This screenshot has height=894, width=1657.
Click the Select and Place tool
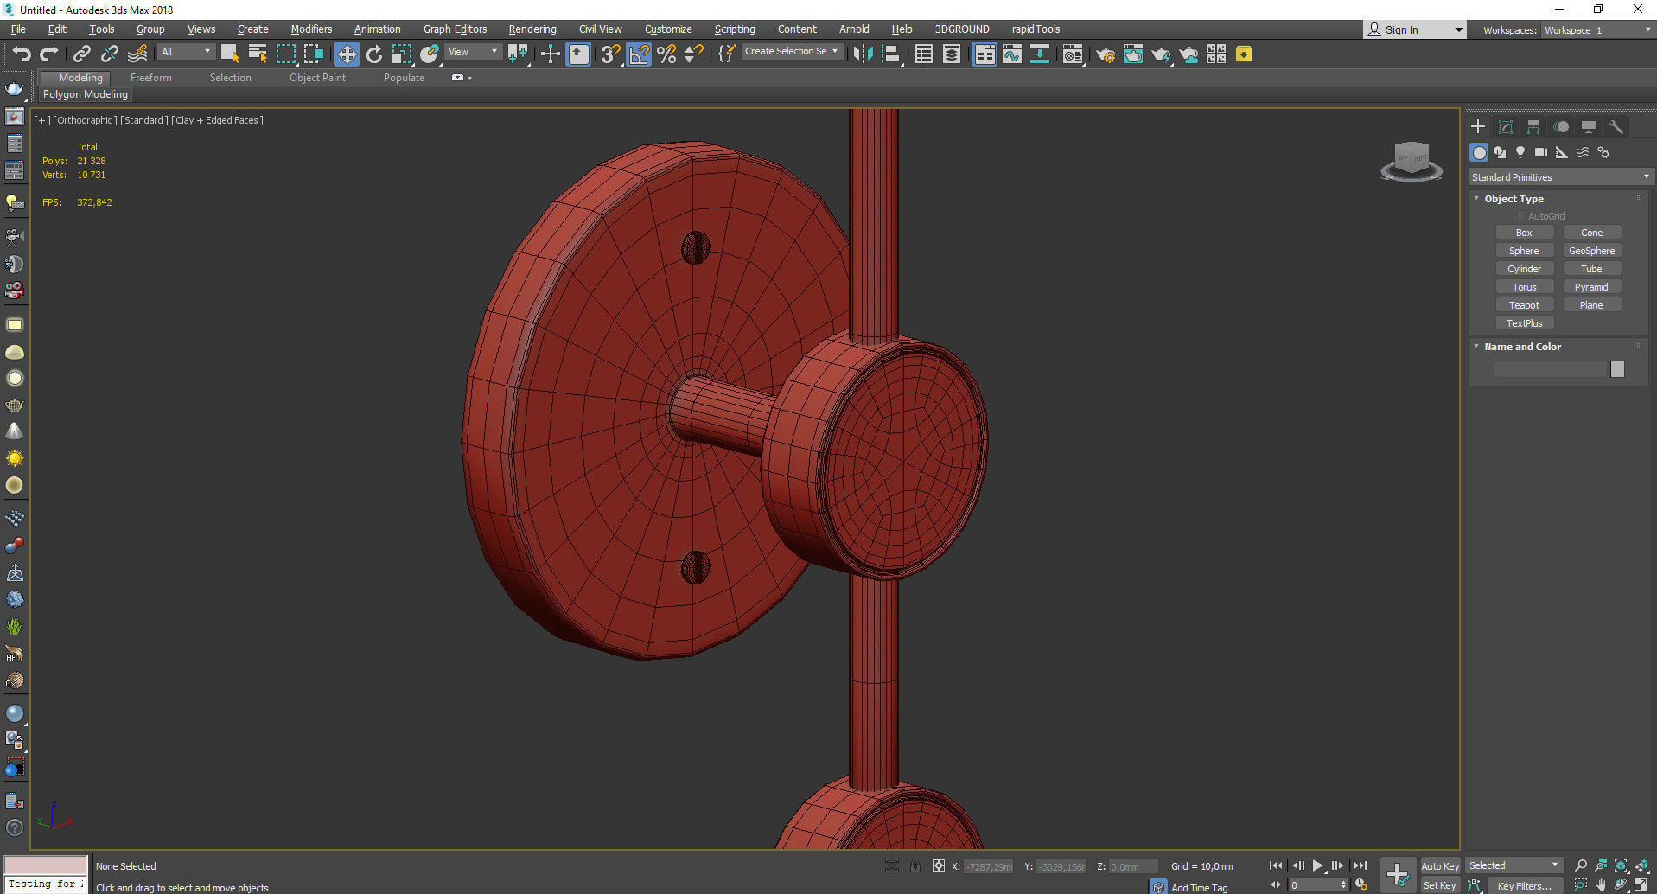click(x=430, y=54)
